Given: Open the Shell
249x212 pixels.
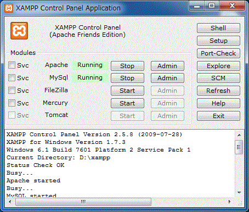Looking at the screenshot, I should [218, 28].
